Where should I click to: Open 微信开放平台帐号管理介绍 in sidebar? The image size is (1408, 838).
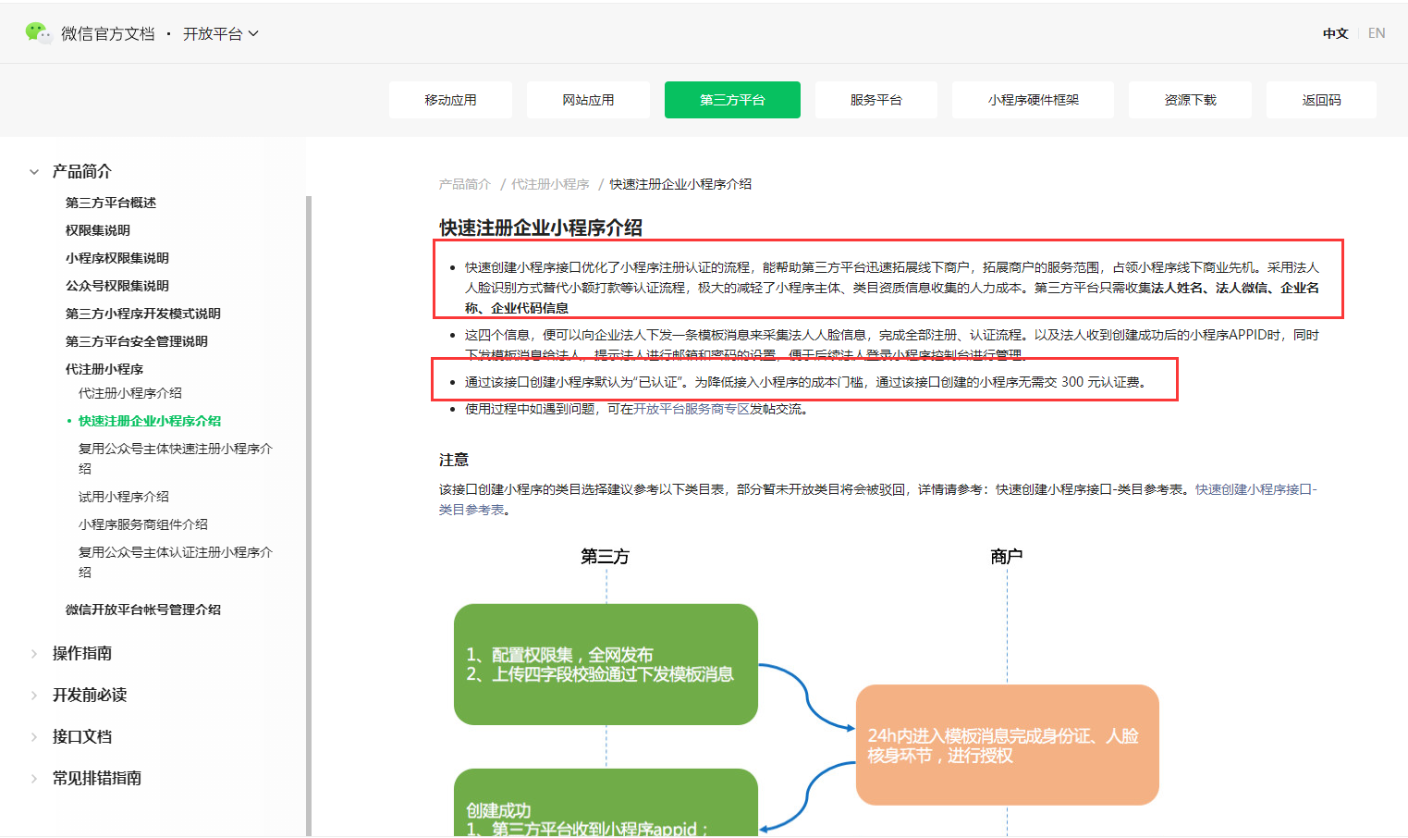(x=143, y=610)
